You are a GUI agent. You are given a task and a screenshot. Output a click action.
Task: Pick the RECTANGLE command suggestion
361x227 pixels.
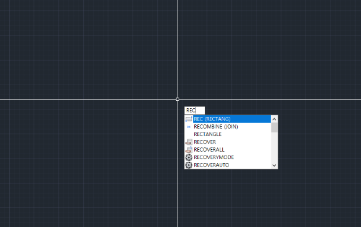tap(228, 134)
